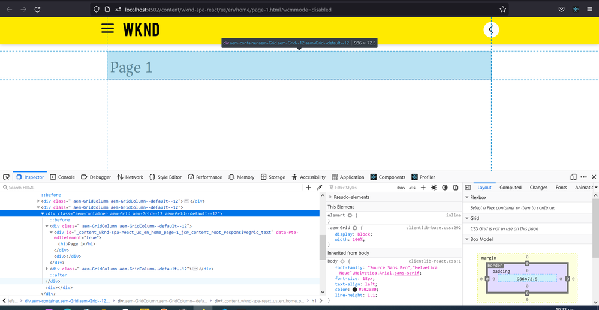The height and width of the screenshot is (310, 599).
Task: Add a new style rule
Action: pos(423,188)
